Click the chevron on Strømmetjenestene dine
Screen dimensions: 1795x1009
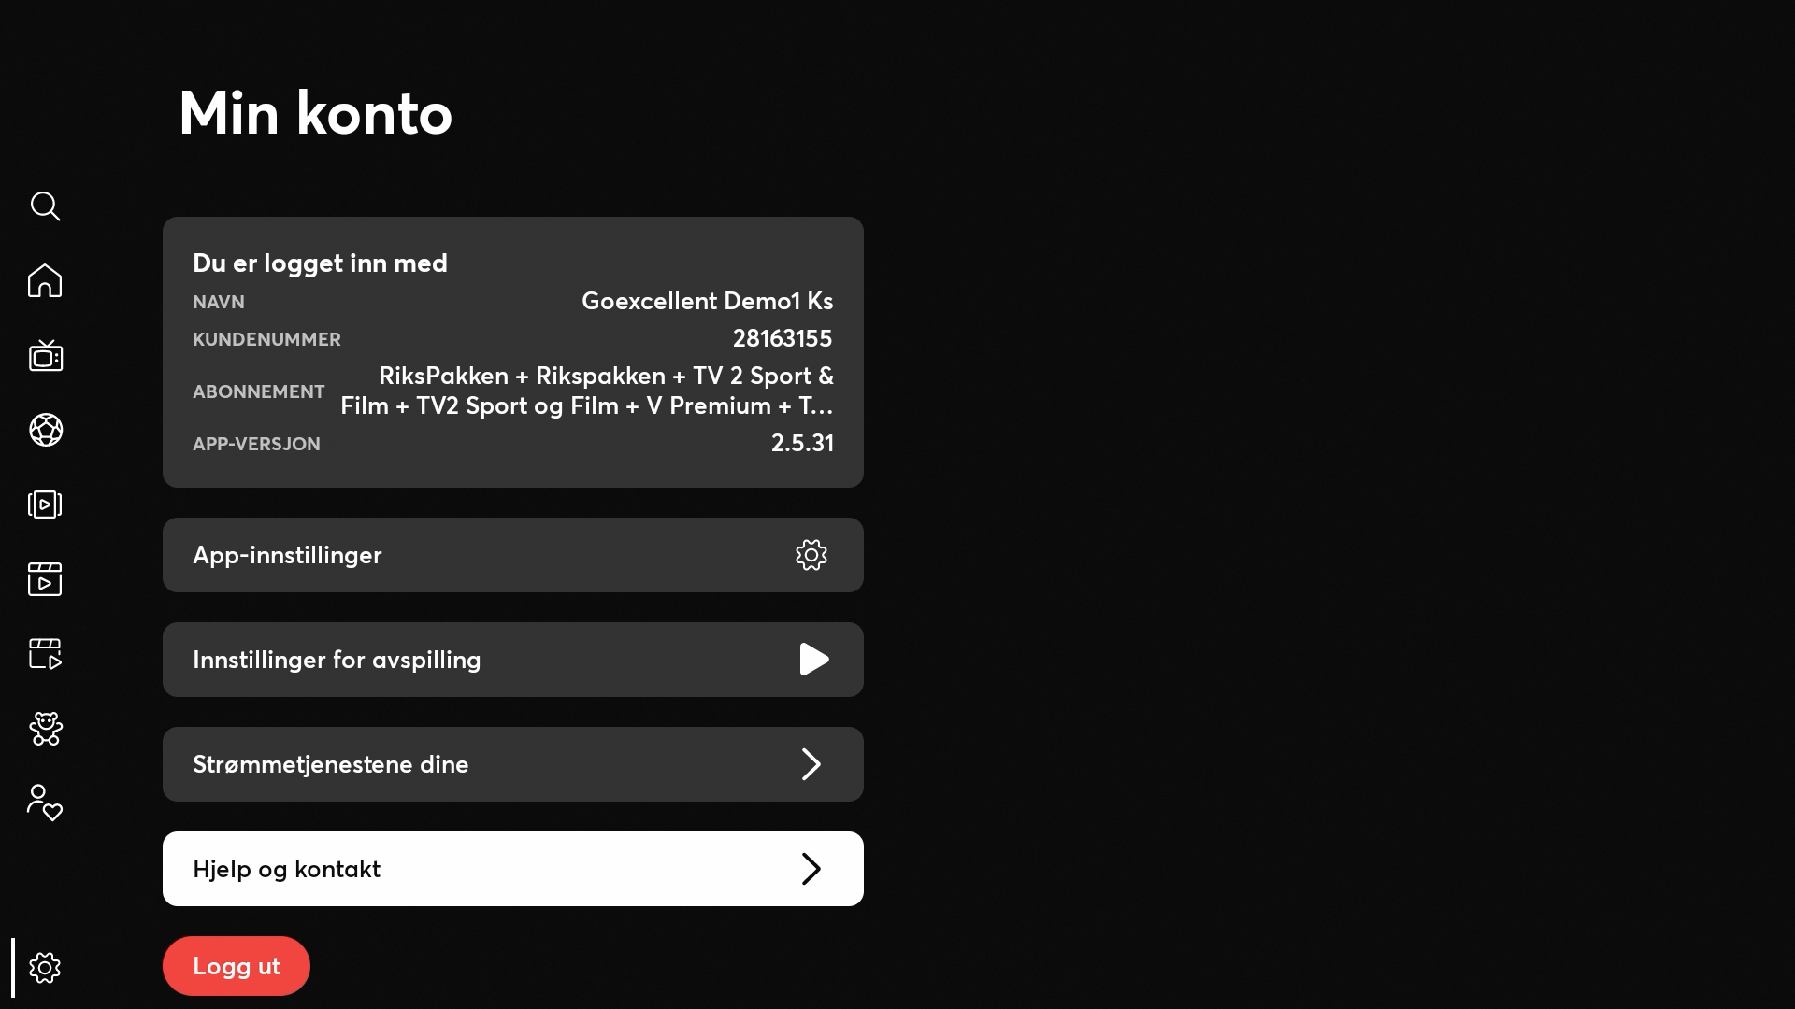(811, 764)
